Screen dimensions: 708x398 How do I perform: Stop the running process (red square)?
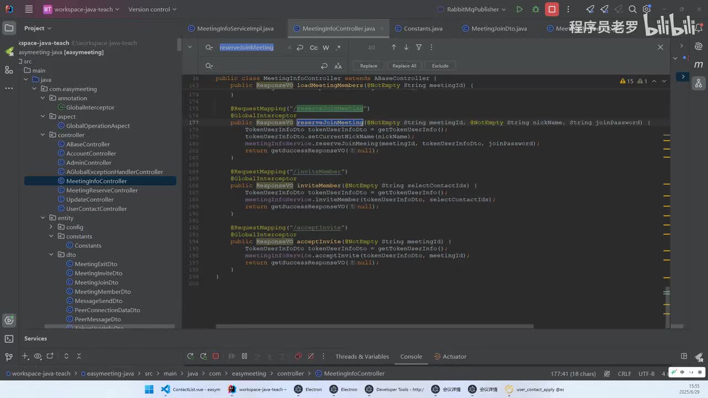pyautogui.click(x=551, y=9)
